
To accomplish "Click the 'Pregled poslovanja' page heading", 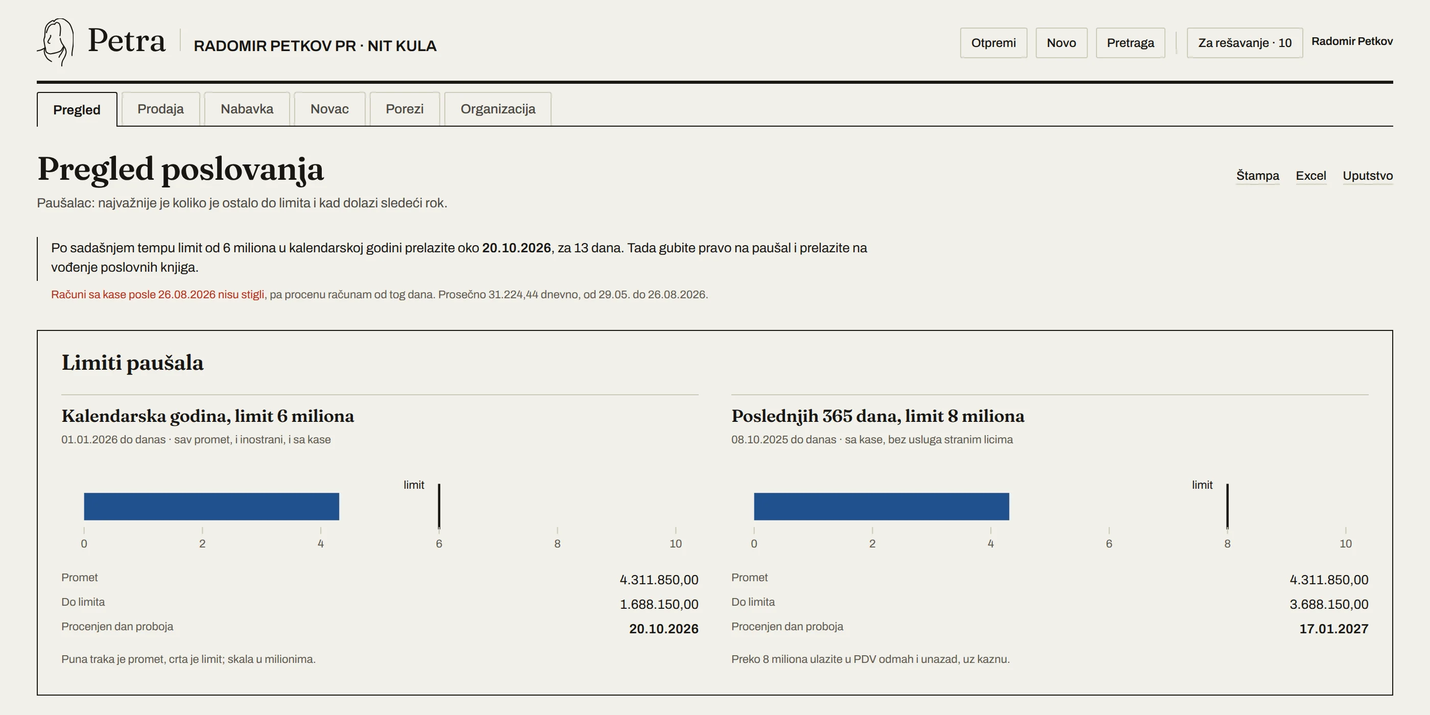I will point(180,170).
